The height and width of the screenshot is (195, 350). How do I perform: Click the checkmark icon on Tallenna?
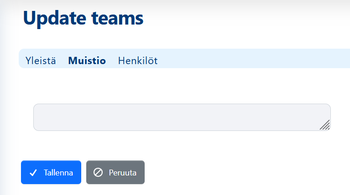33,173
